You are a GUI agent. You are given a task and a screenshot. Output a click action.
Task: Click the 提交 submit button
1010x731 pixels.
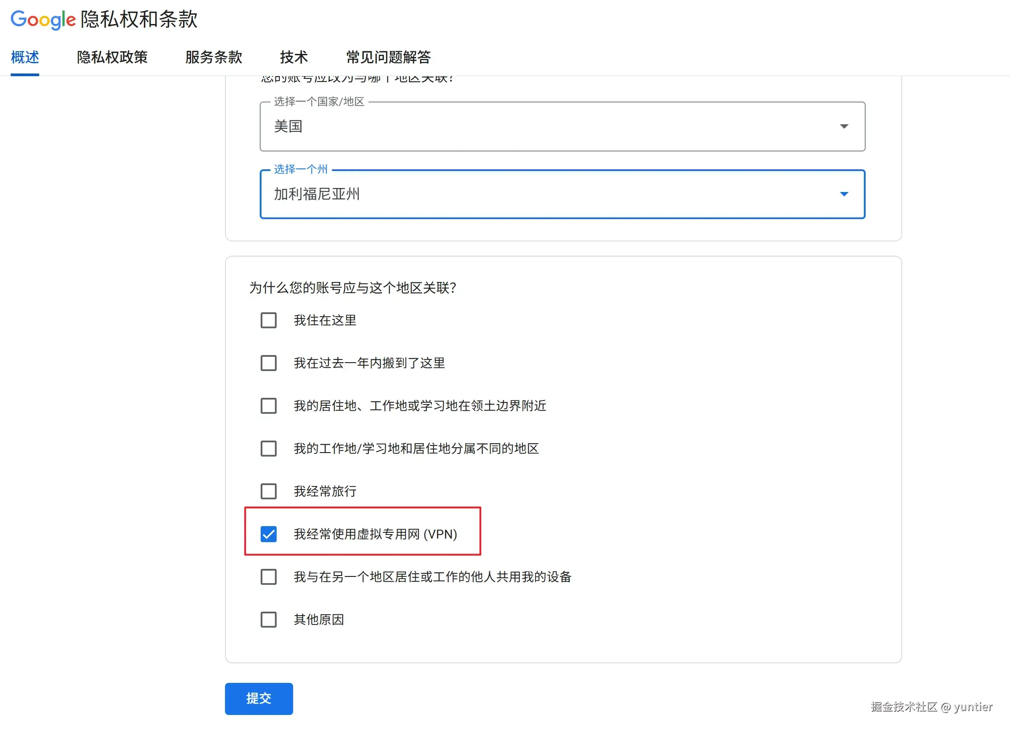pyautogui.click(x=258, y=698)
